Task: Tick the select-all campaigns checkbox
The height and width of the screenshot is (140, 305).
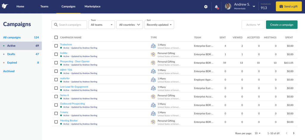Action: [x=56, y=37]
